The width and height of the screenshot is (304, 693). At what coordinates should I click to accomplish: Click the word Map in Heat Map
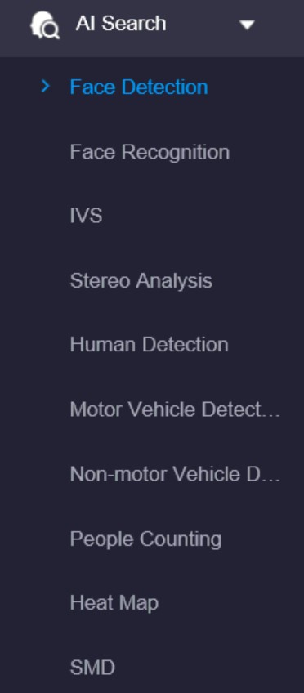coord(139,604)
